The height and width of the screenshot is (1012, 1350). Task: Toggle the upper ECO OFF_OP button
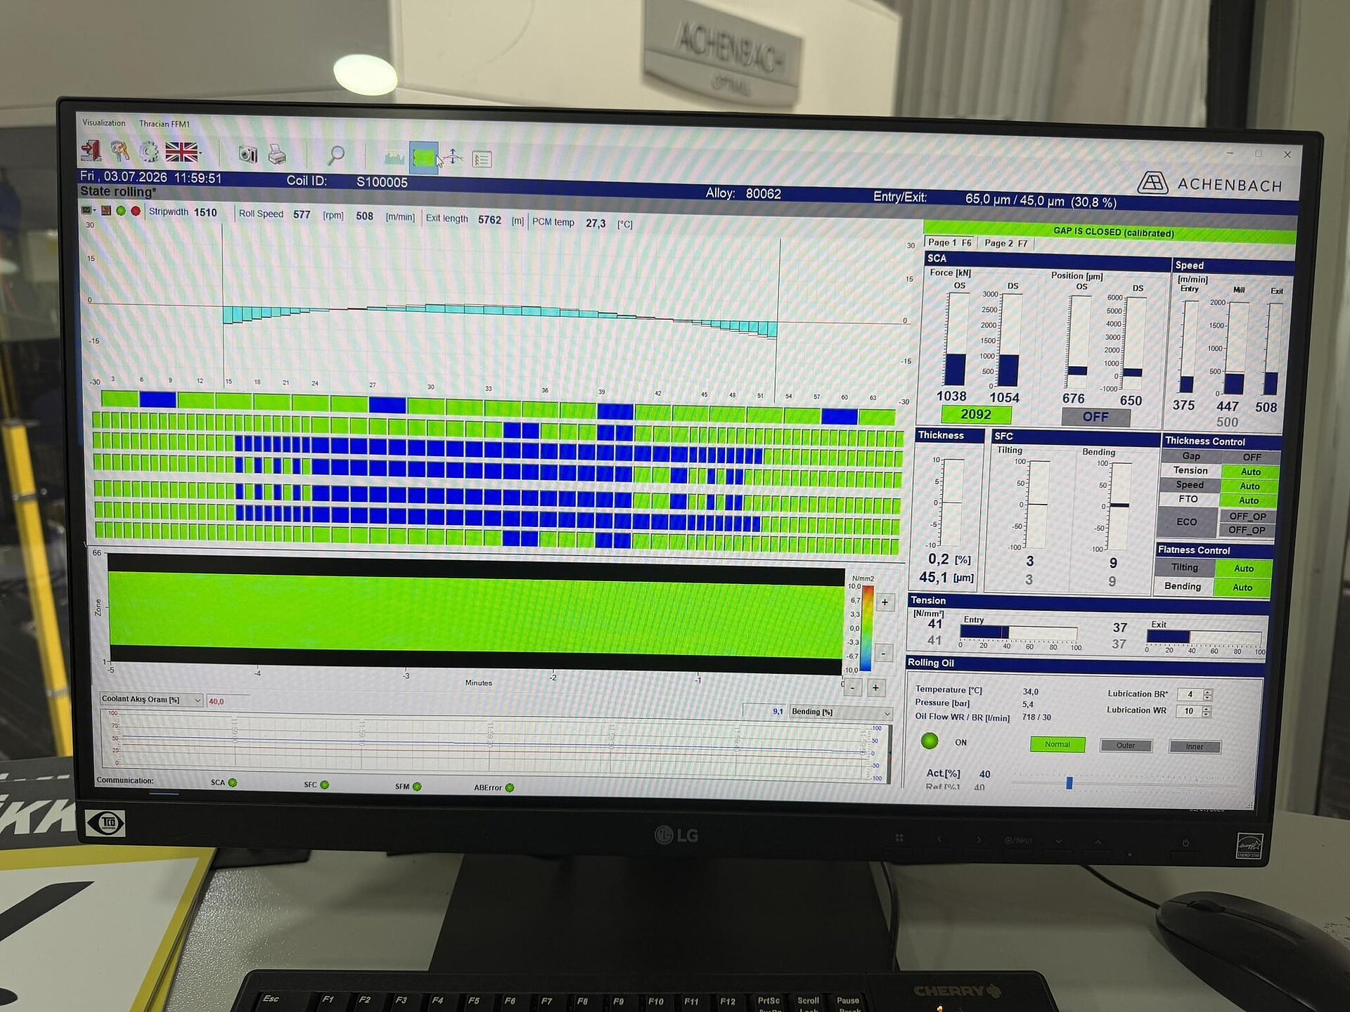pos(1247,516)
